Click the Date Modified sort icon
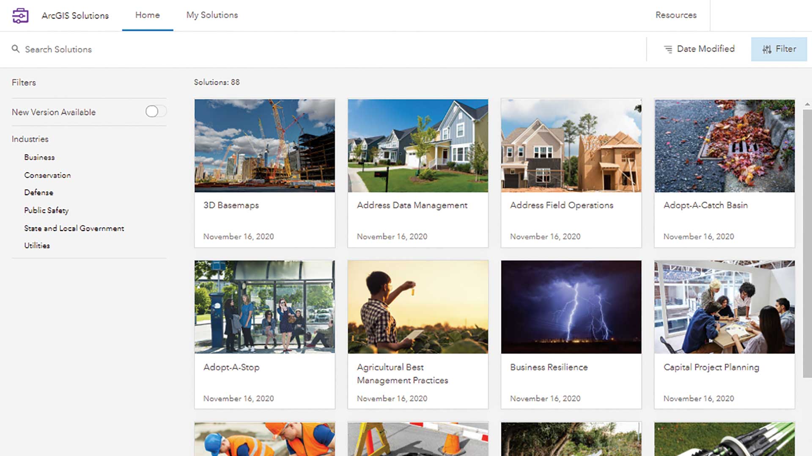 pyautogui.click(x=668, y=49)
